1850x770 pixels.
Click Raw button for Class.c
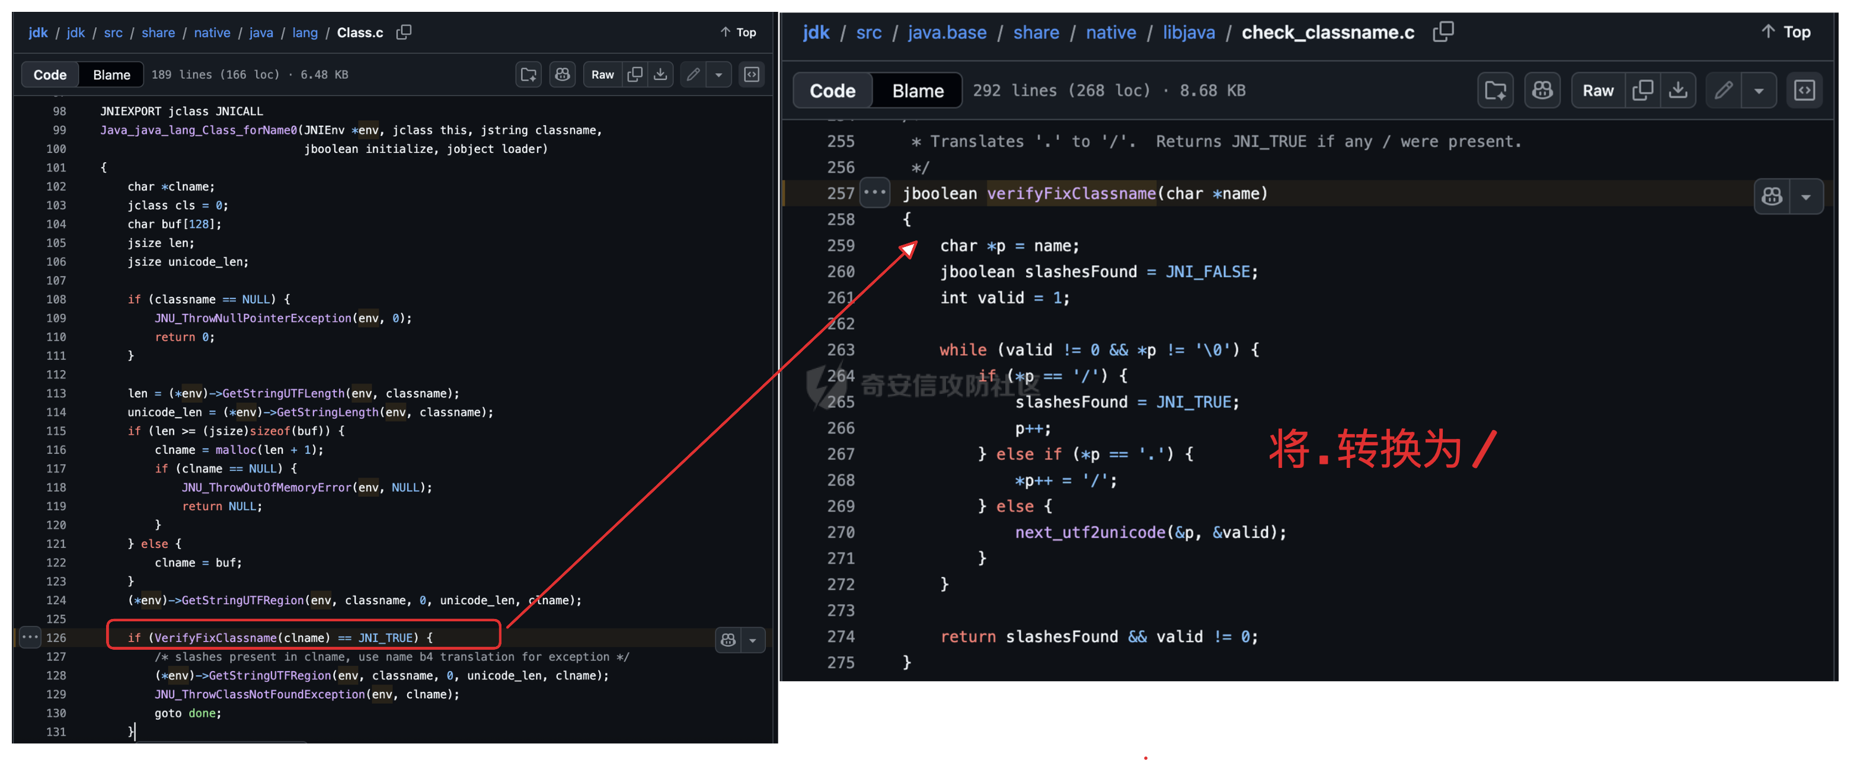click(603, 75)
